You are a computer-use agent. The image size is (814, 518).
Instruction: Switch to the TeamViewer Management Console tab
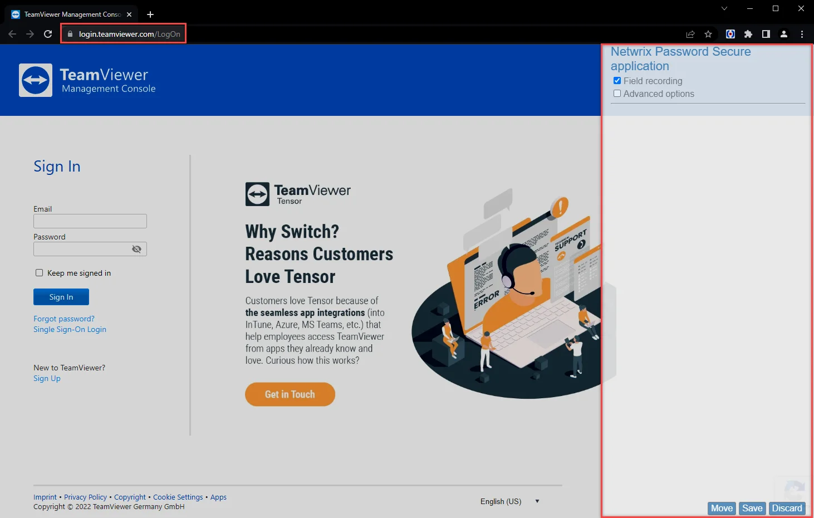pyautogui.click(x=72, y=14)
